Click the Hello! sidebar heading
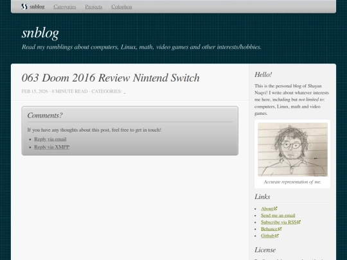This screenshot has height=260, width=347. click(263, 74)
